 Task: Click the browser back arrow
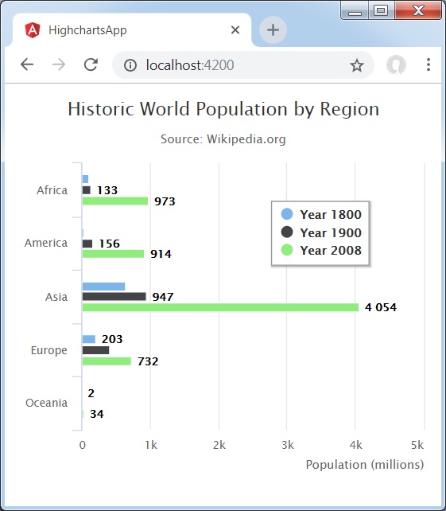point(27,64)
